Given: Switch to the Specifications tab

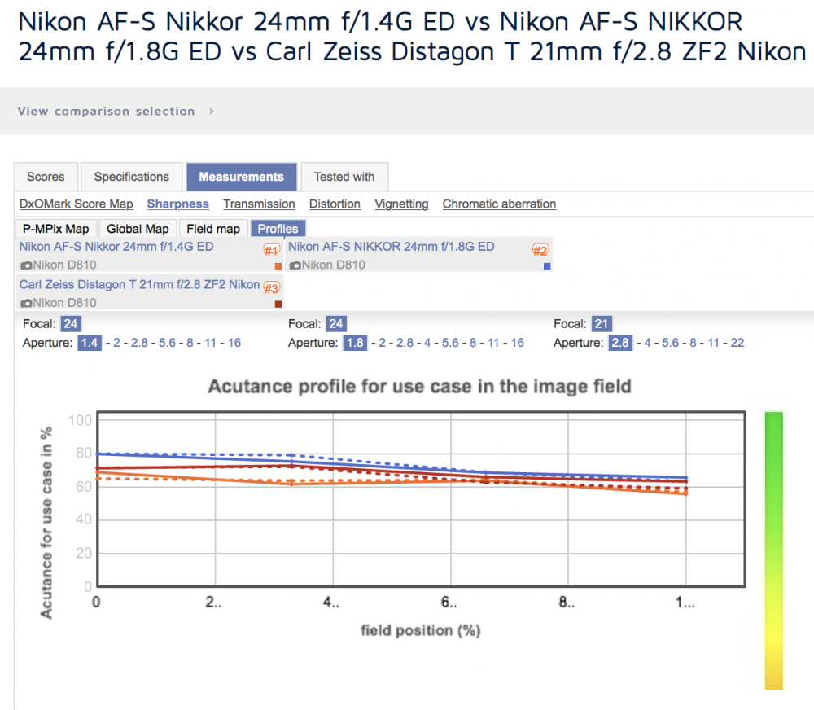Looking at the screenshot, I should click(132, 177).
